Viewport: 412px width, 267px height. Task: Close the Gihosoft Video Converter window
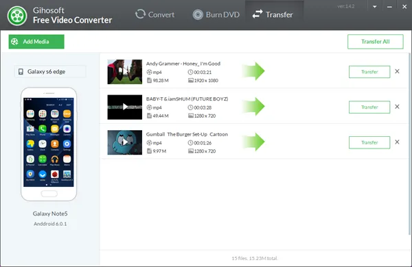tap(404, 7)
